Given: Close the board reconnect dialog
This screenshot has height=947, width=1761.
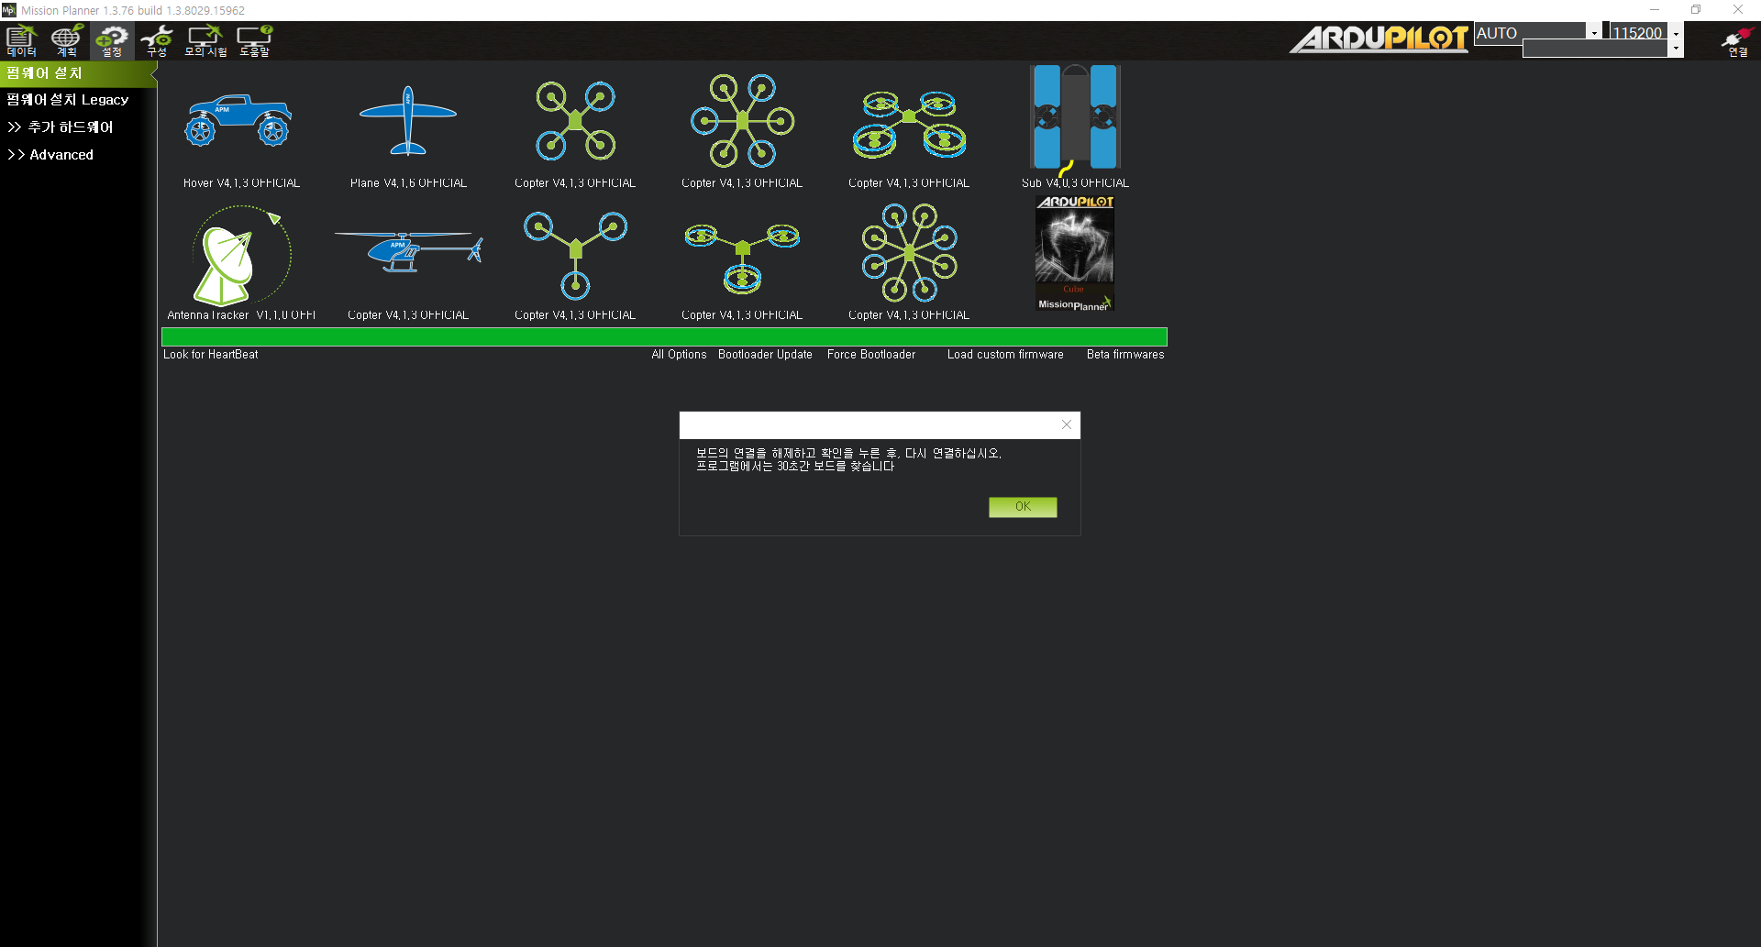Looking at the screenshot, I should click(1066, 424).
